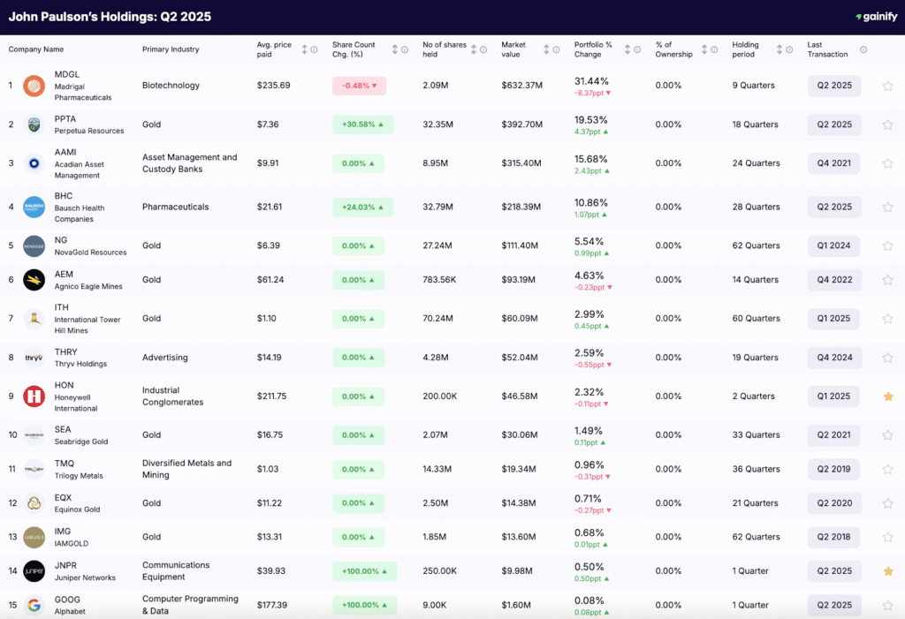The image size is (905, 619).
Task: Show info tooltip for Portfolio % Change
Action: pyautogui.click(x=637, y=49)
